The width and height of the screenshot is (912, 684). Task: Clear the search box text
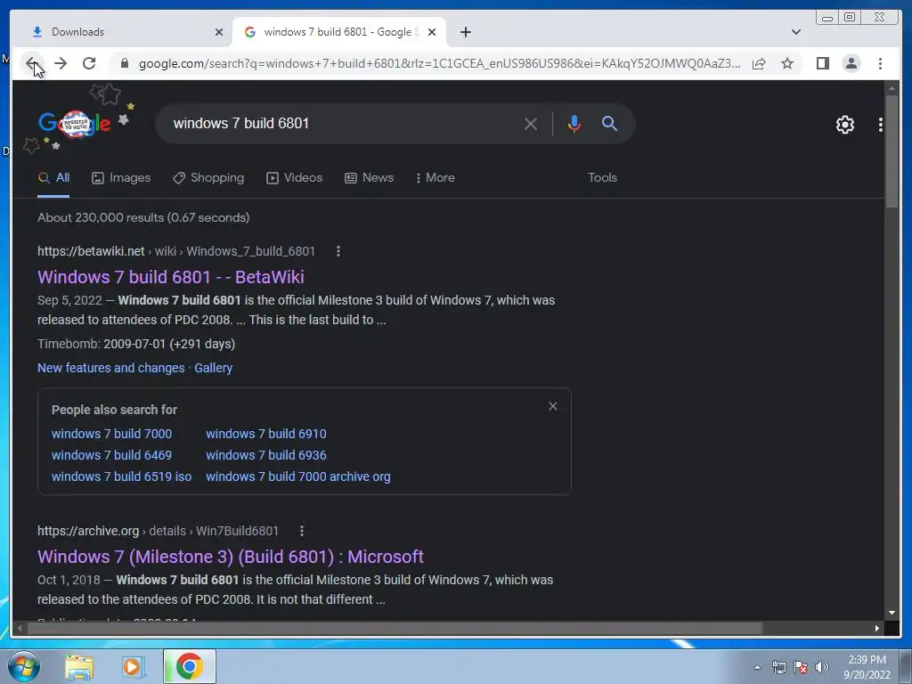[531, 124]
